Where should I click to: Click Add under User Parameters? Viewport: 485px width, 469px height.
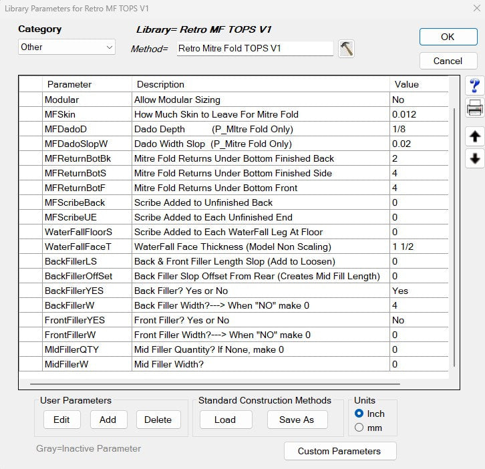tap(108, 420)
